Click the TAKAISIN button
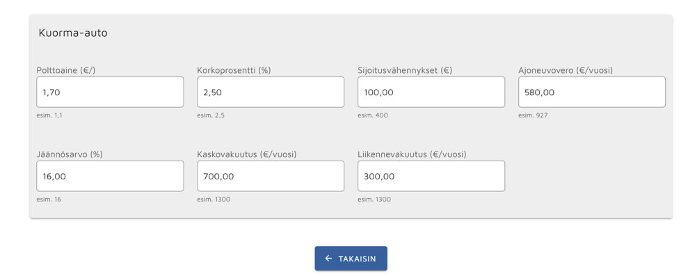697x276 pixels. [x=351, y=259]
